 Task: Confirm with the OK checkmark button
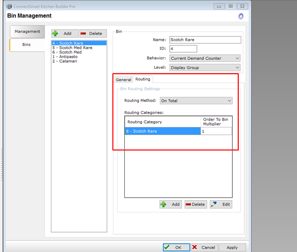point(176,247)
